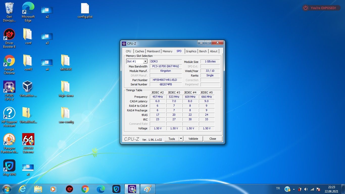Open the Tools dropdown arrow in CPU-Z
The width and height of the screenshot is (345, 194).
click(181, 139)
